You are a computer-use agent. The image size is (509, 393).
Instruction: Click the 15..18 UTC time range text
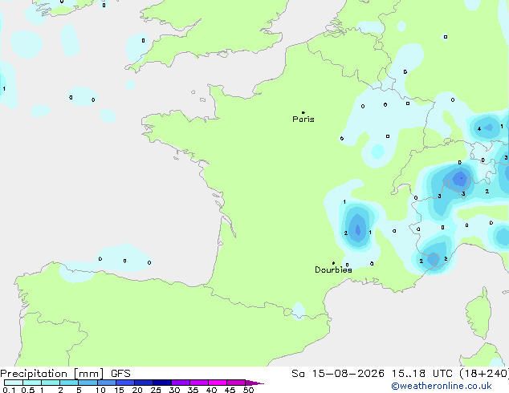[422, 374]
